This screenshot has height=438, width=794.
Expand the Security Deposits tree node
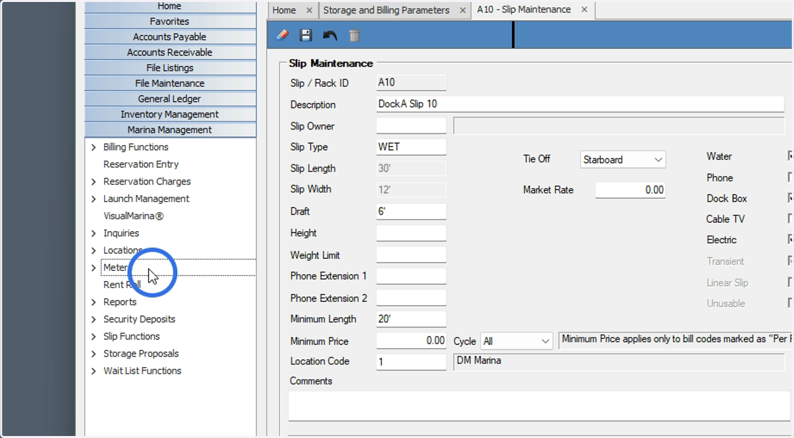coord(93,319)
